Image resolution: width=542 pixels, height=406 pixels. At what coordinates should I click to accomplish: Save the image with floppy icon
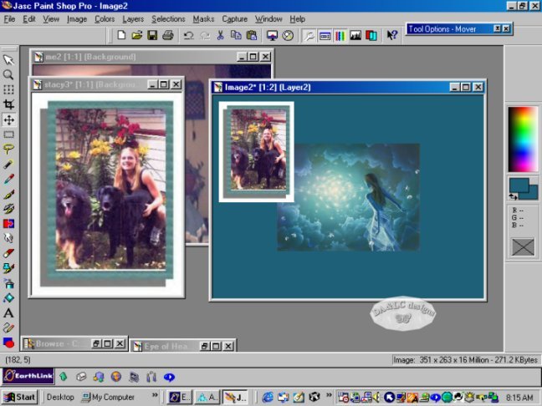(152, 35)
